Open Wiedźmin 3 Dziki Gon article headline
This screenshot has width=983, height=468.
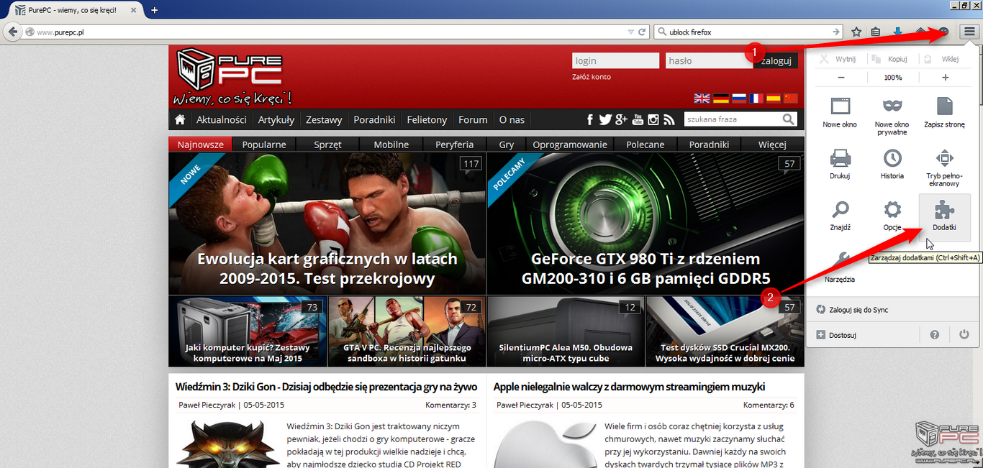point(327,387)
